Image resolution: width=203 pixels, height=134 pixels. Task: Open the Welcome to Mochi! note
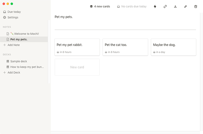[24, 34]
